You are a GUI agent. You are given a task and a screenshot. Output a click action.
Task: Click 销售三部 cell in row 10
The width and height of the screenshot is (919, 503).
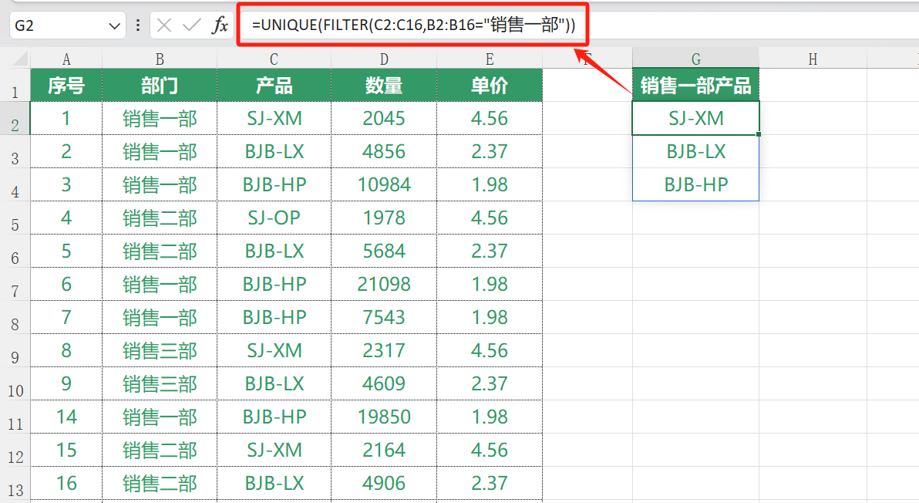tap(160, 383)
